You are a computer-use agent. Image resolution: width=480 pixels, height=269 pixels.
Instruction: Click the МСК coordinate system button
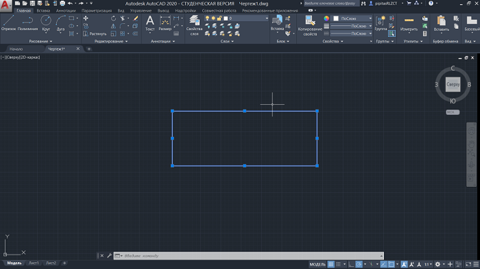pos(453,112)
